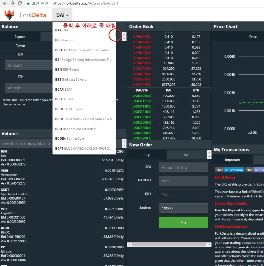Switch to the Buy tab
This screenshot has height=266, width=264.
click(x=147, y=155)
